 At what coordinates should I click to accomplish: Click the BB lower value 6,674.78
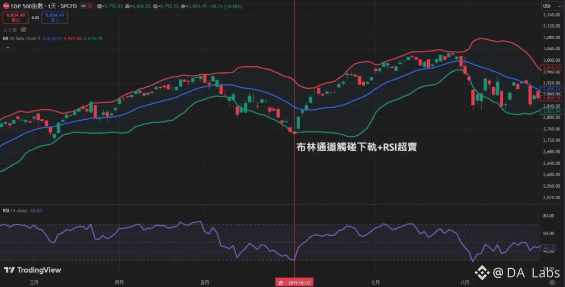pos(93,39)
